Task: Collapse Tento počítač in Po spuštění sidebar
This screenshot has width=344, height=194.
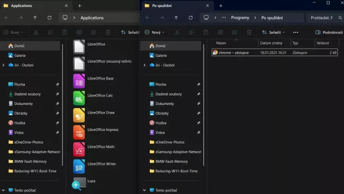Action: coord(144,190)
